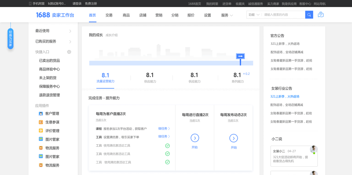
Task: Open 未上架的货 shortcut
Action: pyautogui.click(x=48, y=78)
